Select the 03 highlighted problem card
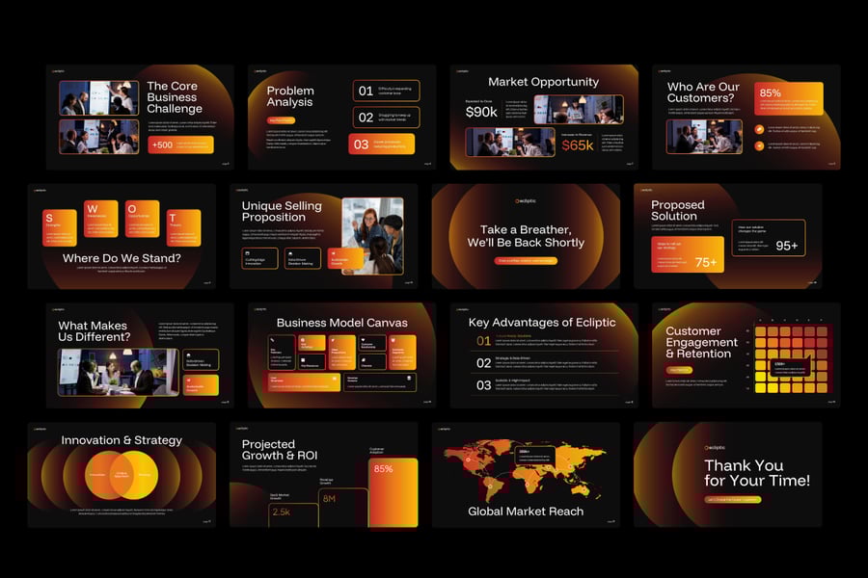This screenshot has height=578, width=868. 383,144
